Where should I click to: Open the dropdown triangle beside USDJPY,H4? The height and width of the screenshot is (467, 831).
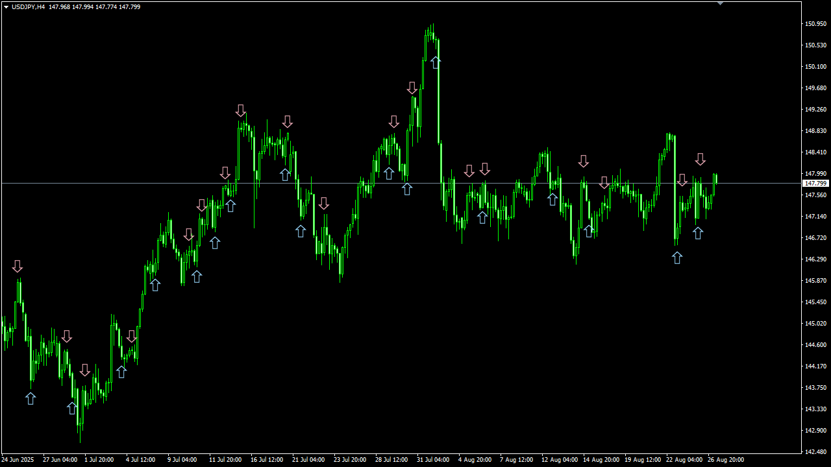point(6,6)
